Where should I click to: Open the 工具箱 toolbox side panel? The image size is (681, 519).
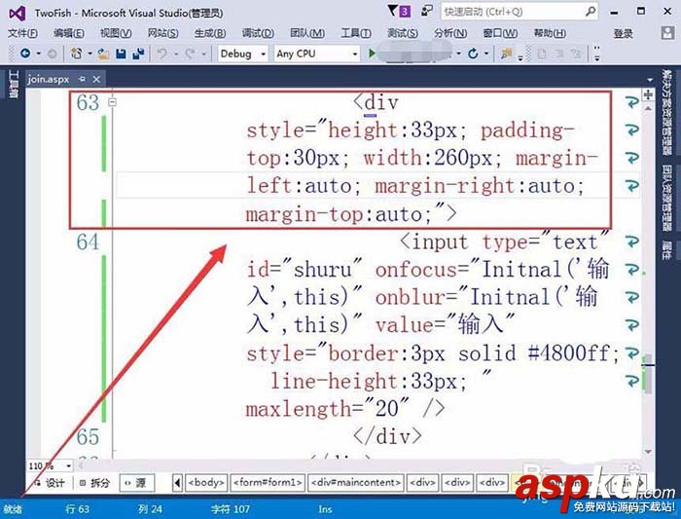pos(13,85)
